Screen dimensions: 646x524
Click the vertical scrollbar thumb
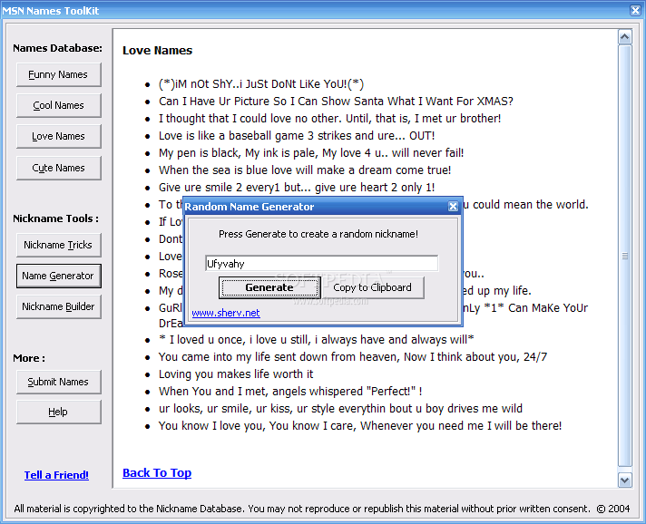tap(624, 256)
